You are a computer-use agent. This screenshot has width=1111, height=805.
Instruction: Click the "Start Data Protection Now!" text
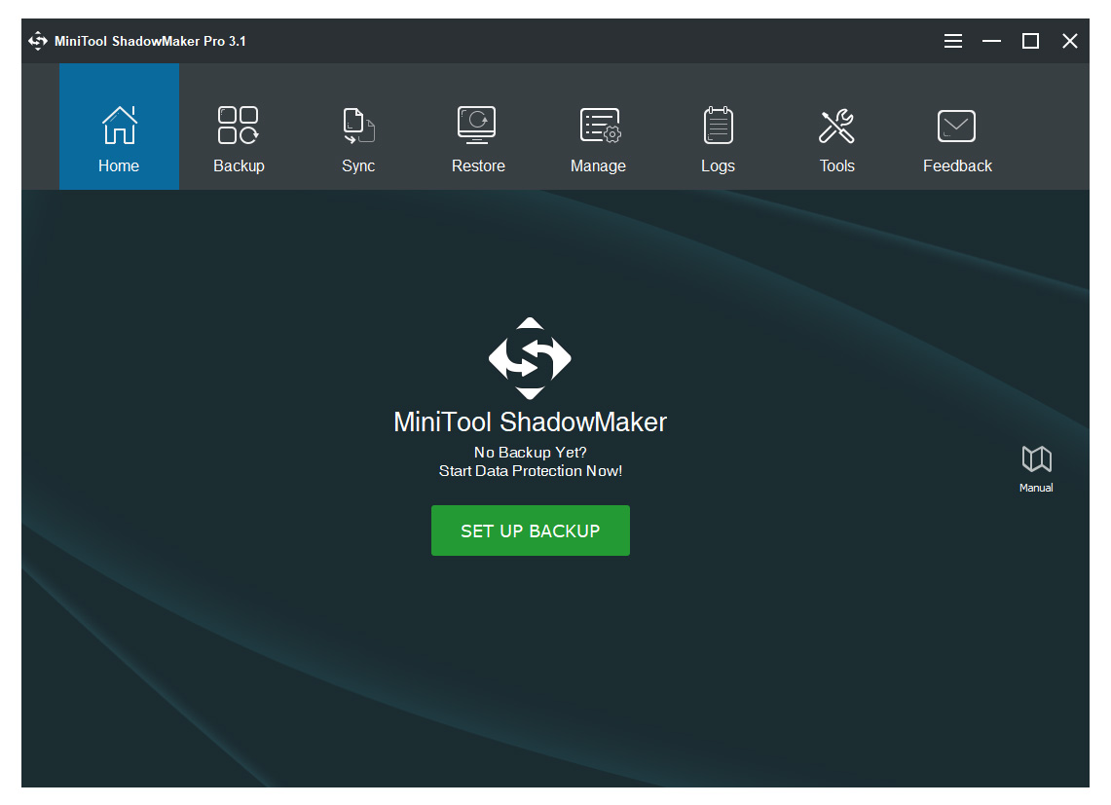(x=530, y=470)
